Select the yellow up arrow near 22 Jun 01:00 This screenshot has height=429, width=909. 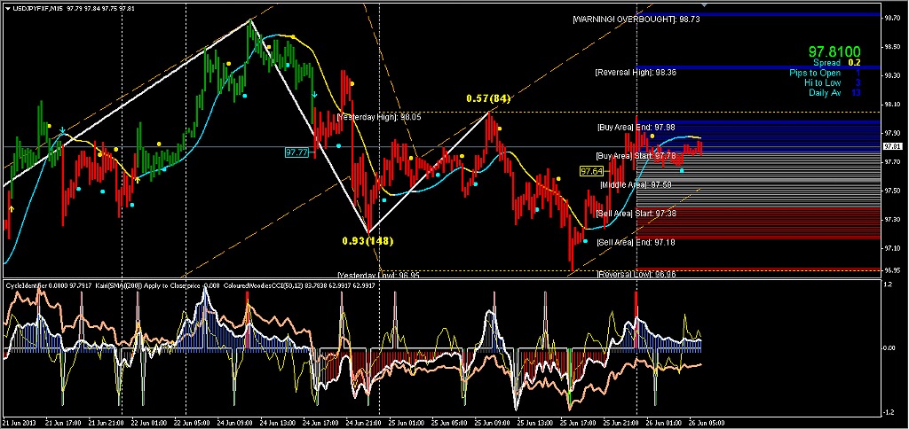[x=138, y=179]
